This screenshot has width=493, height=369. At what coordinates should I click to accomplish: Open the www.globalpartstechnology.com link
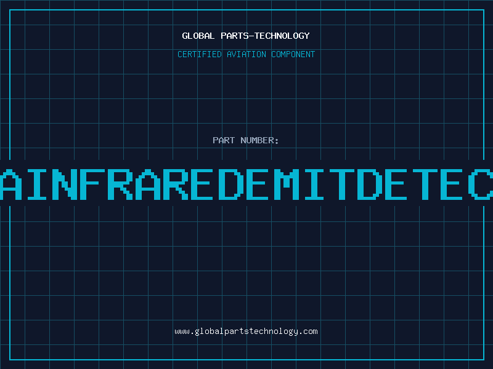(x=246, y=331)
